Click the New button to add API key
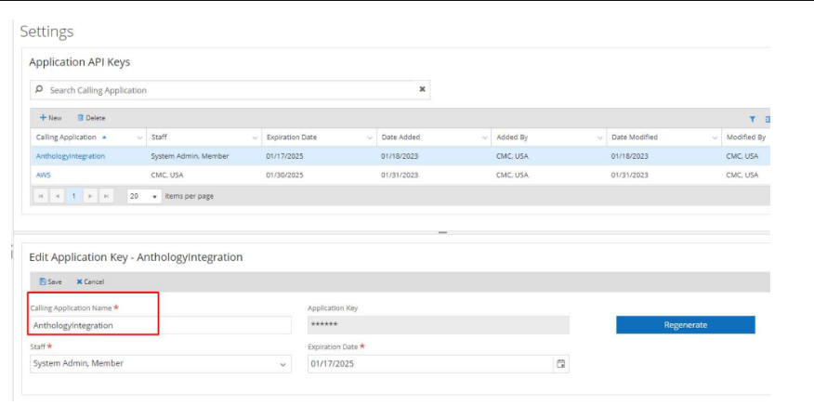This screenshot has width=814, height=418. tap(50, 118)
